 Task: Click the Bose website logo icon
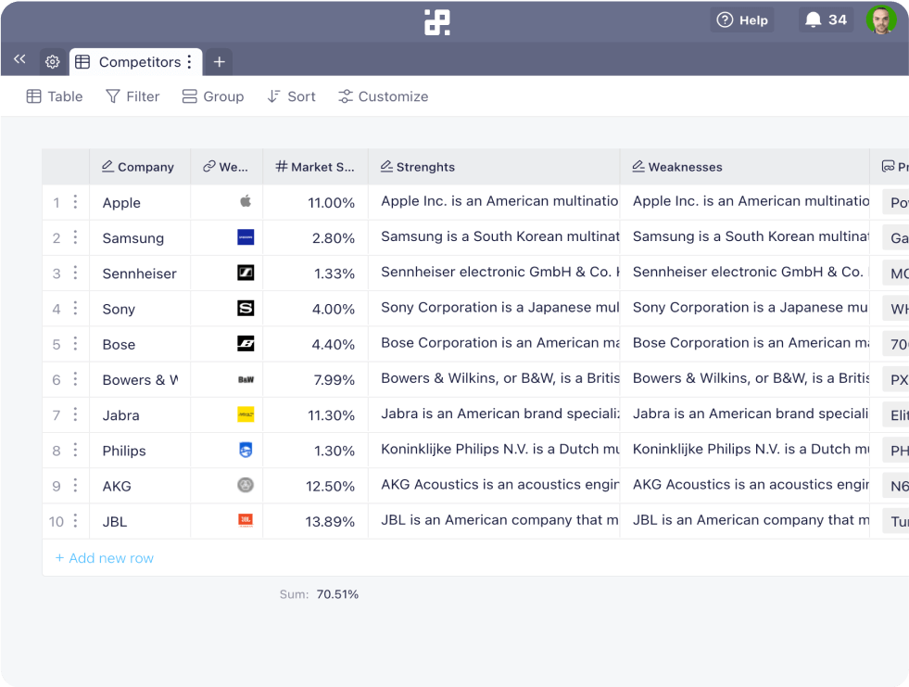(246, 343)
